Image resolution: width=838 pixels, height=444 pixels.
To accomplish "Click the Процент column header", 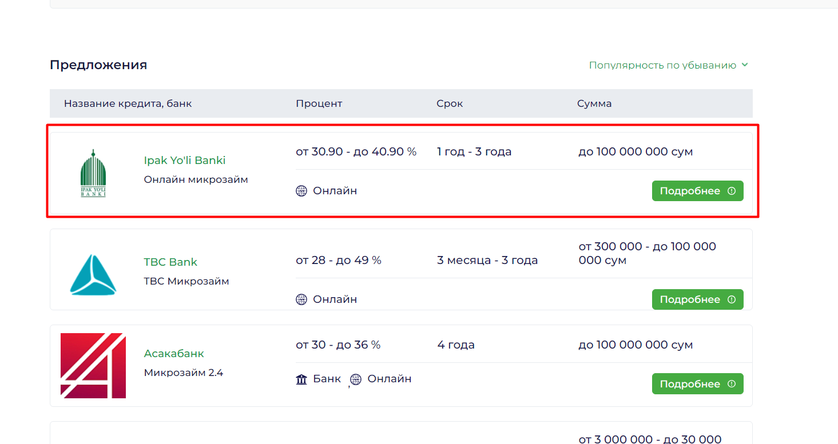I will (319, 103).
